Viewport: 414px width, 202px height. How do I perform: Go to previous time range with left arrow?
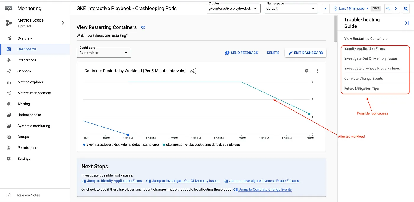click(x=326, y=9)
